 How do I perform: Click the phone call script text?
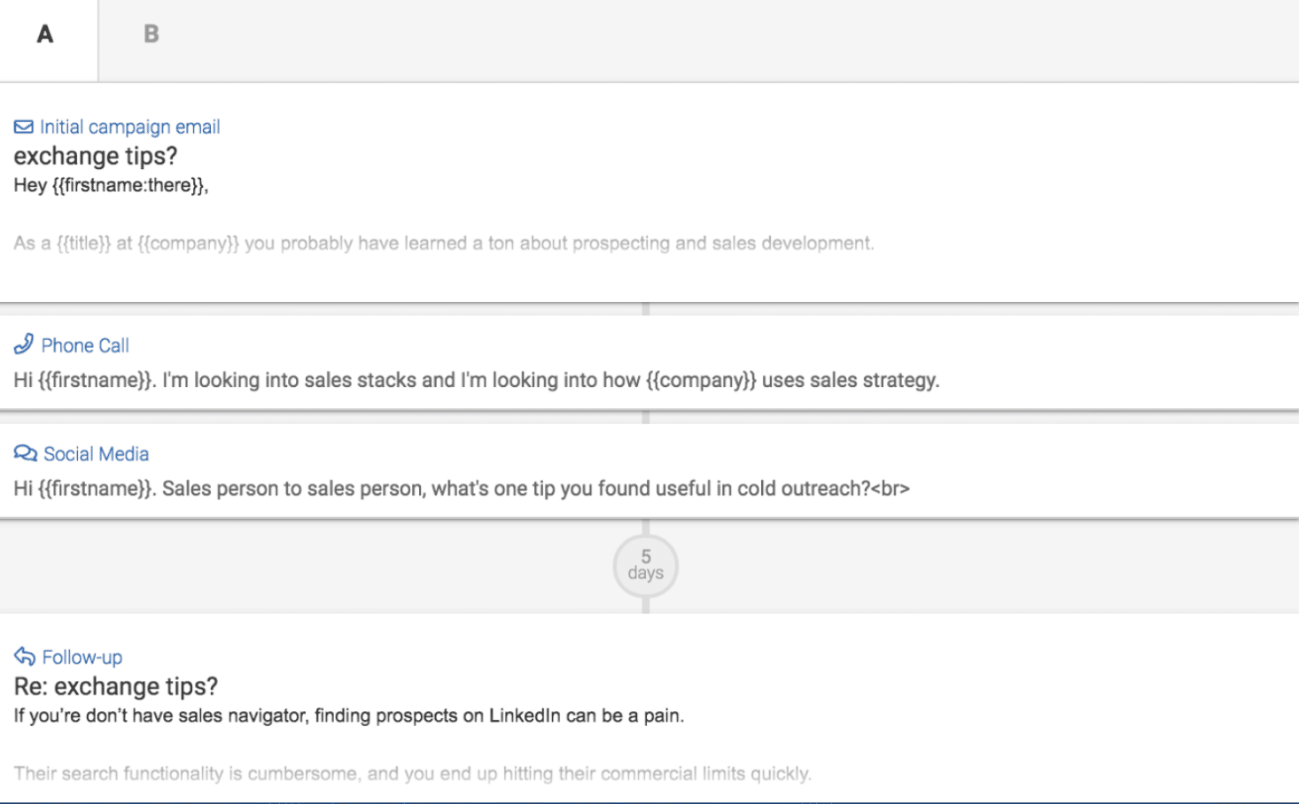[x=476, y=381]
